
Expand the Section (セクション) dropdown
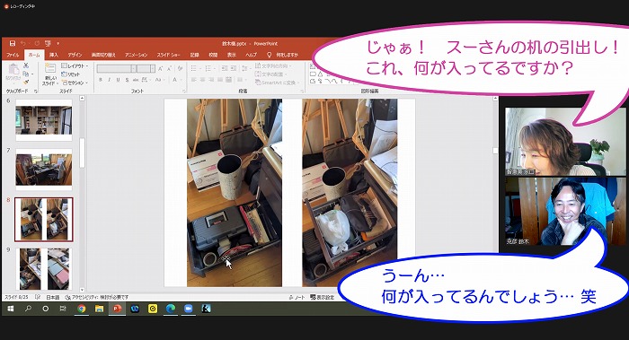click(75, 83)
